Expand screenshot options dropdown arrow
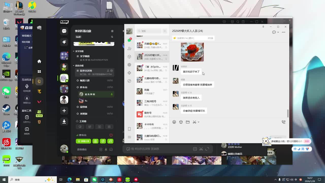Image resolution: width=325 pixels, height=183 pixels. (199, 122)
